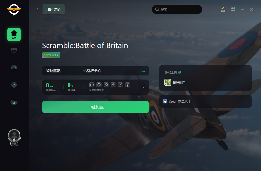Click the 快捷启动 quick launch button
The image size is (261, 171).
pyautogui.click(x=51, y=55)
